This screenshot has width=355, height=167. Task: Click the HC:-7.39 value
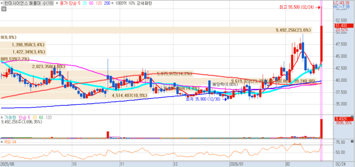click(342, 7)
